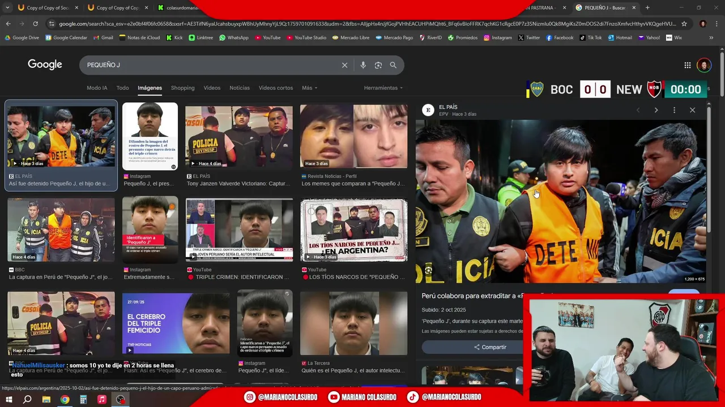Go to the Google logo homepage
This screenshot has height=407, width=725.
point(45,64)
